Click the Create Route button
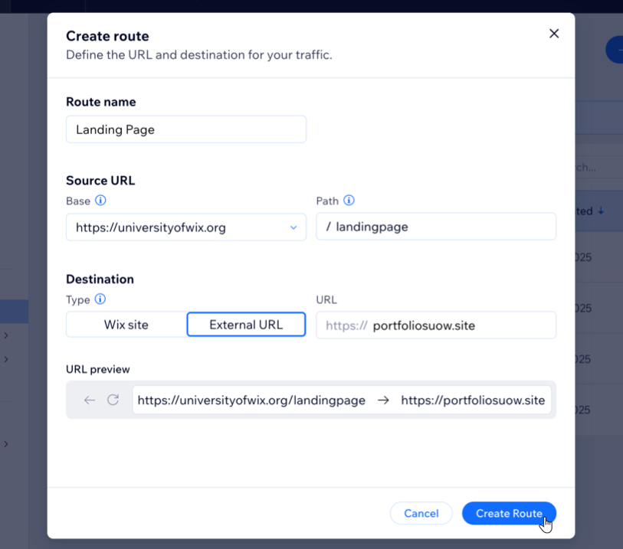The height and width of the screenshot is (549, 623). click(x=509, y=513)
